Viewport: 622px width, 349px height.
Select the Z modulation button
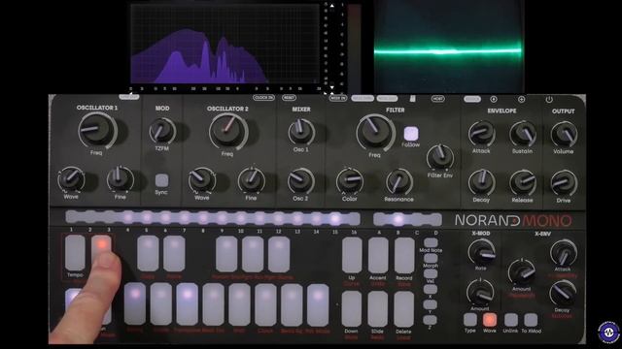tap(431, 319)
